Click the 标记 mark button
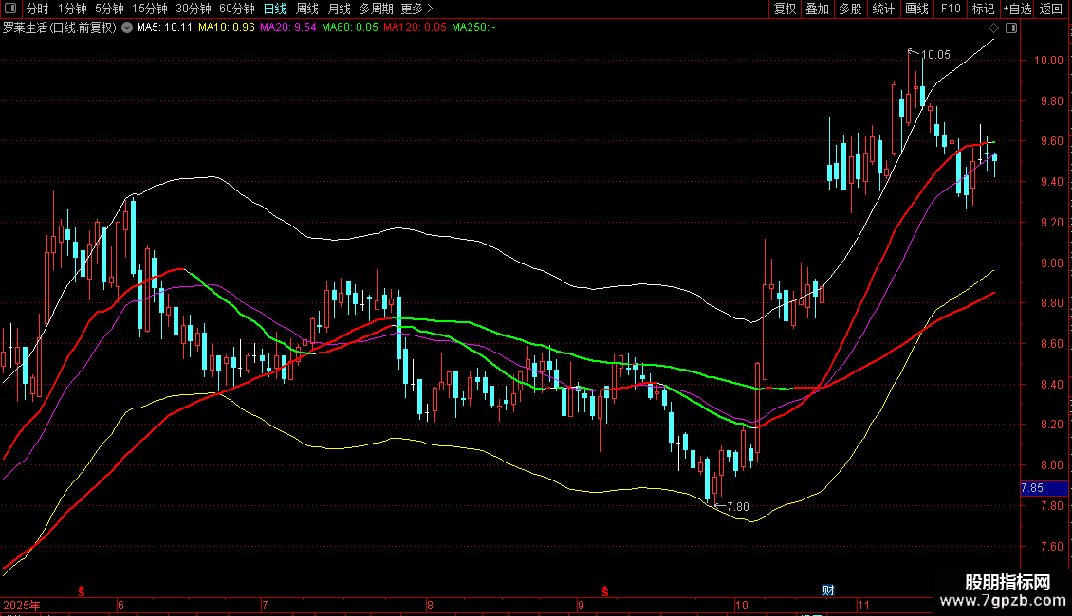This screenshot has width=1072, height=616. (x=983, y=9)
